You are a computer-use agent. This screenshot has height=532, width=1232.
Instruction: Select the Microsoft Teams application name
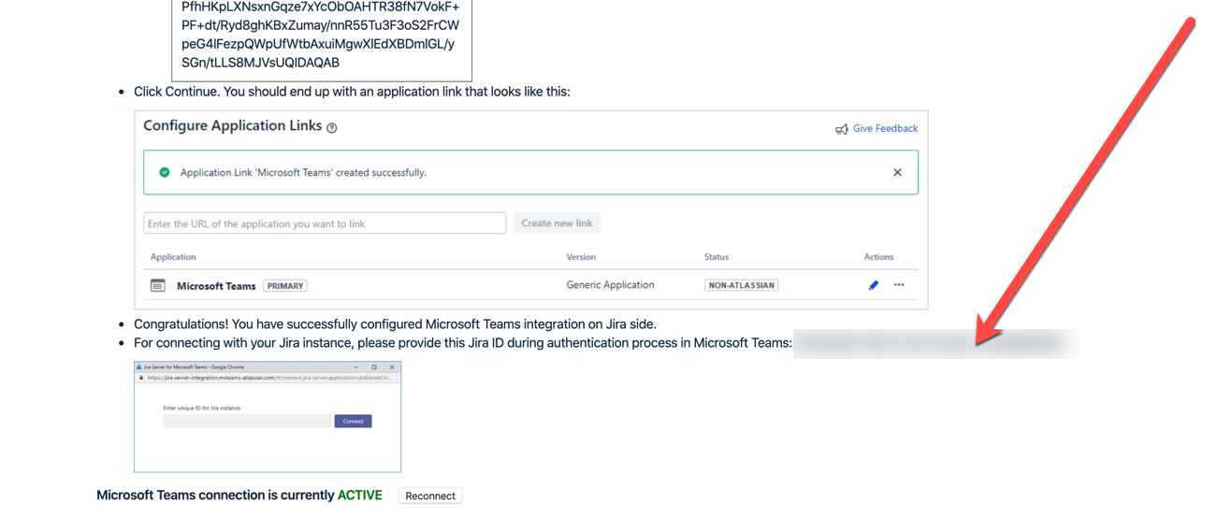[x=216, y=286]
